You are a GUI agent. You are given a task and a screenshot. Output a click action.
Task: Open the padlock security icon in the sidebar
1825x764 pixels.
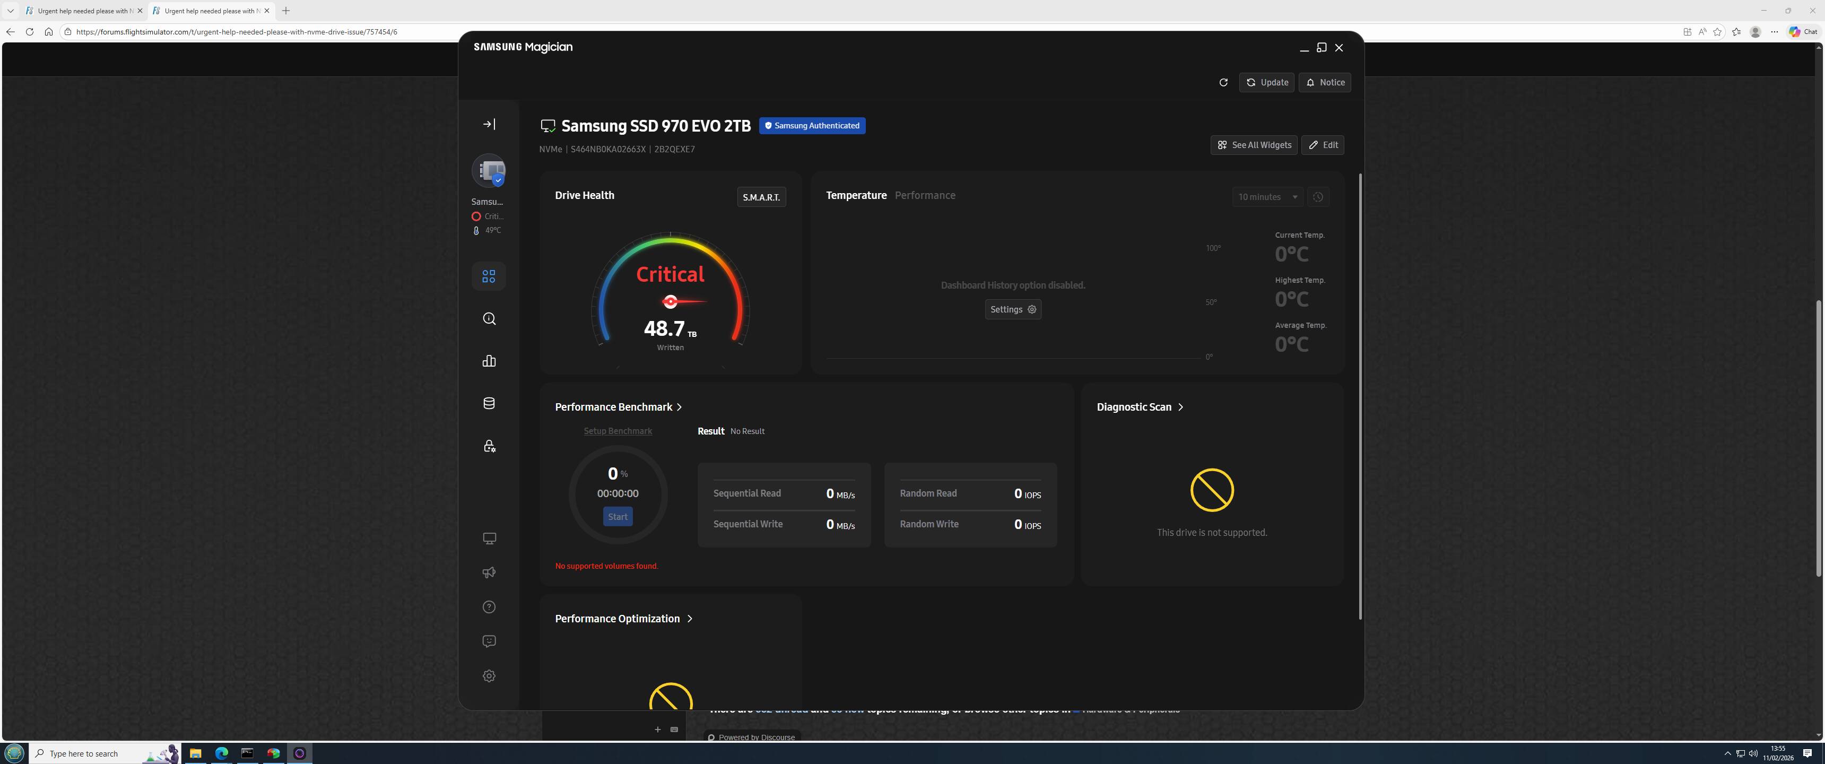pyautogui.click(x=489, y=446)
